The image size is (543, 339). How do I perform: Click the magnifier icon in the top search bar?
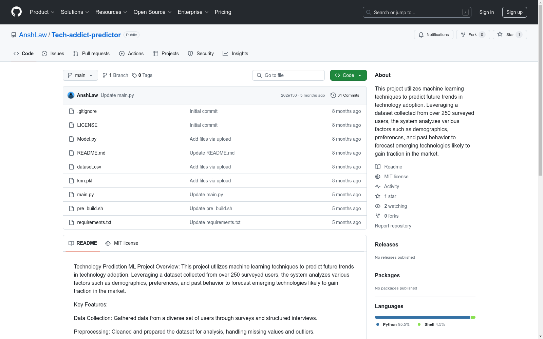pyautogui.click(x=369, y=12)
